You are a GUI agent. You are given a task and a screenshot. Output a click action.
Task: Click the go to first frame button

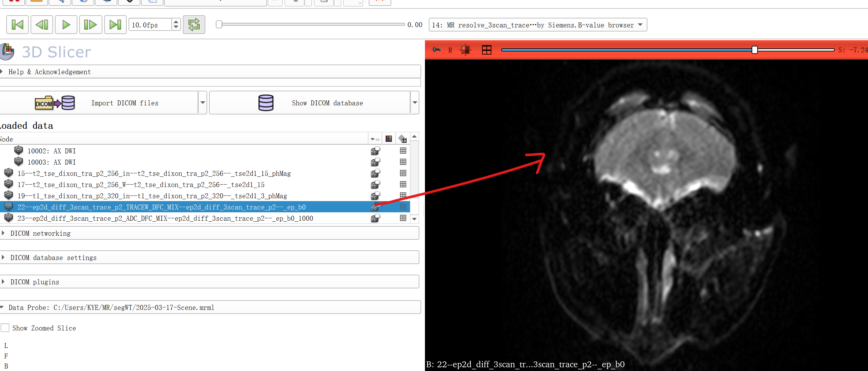click(17, 25)
